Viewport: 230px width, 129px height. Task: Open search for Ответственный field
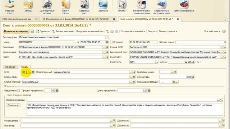click(x=134, y=72)
